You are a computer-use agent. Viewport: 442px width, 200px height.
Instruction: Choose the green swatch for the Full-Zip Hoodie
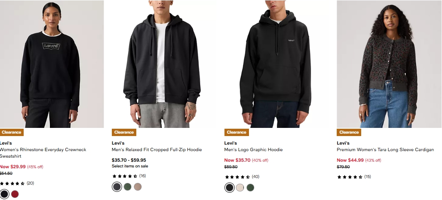point(128,187)
